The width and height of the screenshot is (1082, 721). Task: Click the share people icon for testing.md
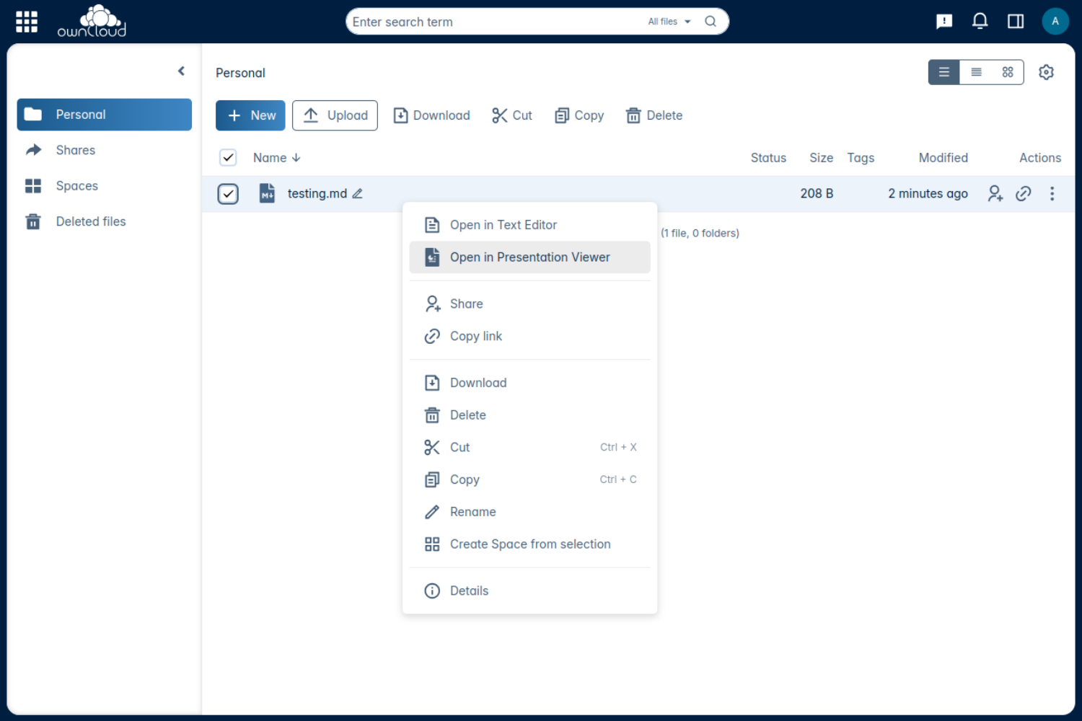tap(995, 193)
